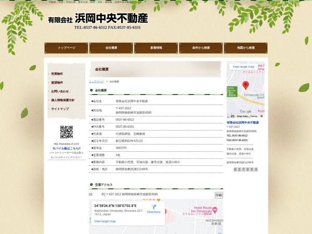Click the Directions arrow icon on bottom map

click(x=153, y=207)
